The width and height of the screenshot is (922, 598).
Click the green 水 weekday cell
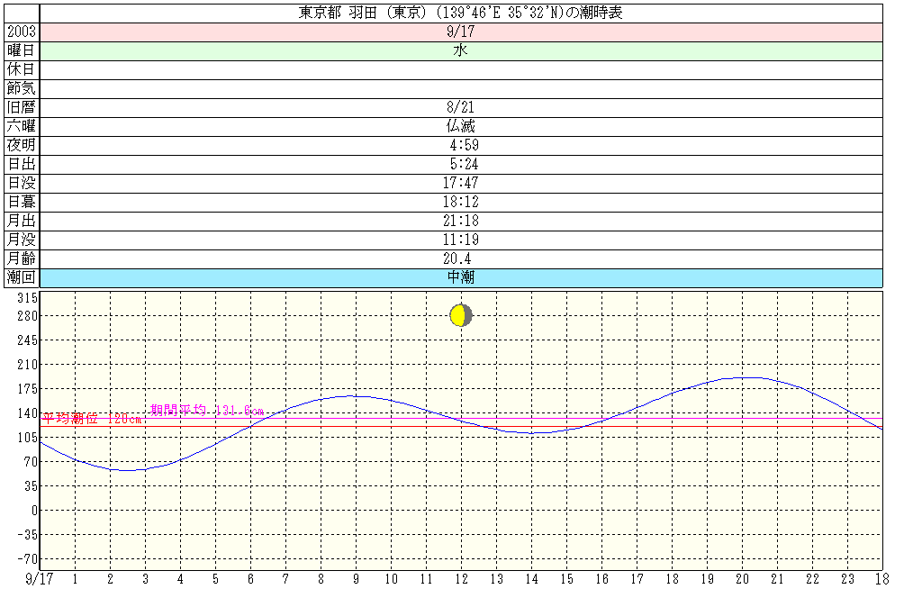tap(461, 50)
